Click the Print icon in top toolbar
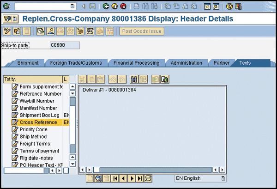This screenshot has height=189, width=277. tap(136, 6)
